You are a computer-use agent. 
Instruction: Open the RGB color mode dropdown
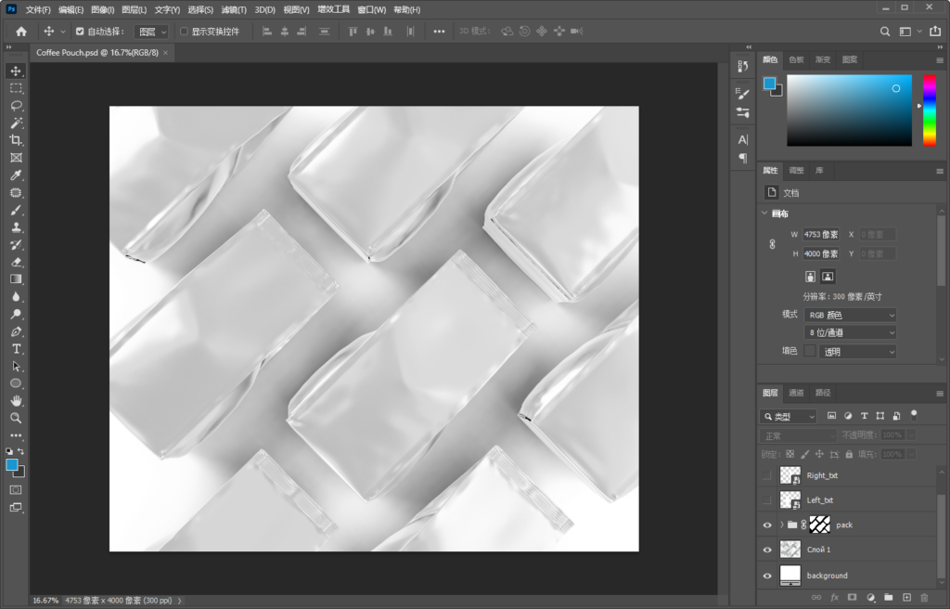pos(850,315)
